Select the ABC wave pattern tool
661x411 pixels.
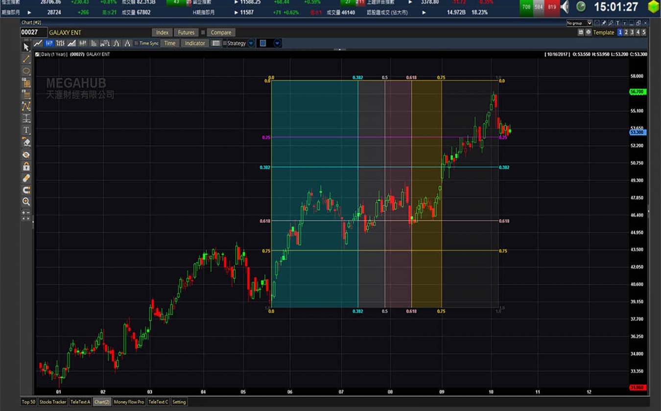(x=26, y=107)
